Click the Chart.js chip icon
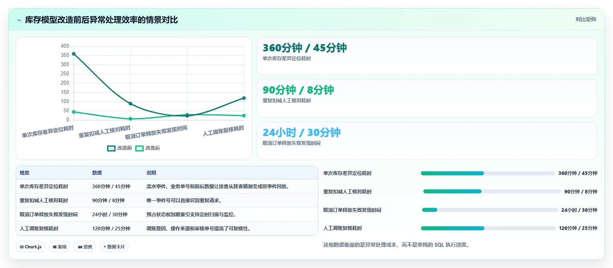The height and width of the screenshot is (268, 613). pyautogui.click(x=22, y=247)
